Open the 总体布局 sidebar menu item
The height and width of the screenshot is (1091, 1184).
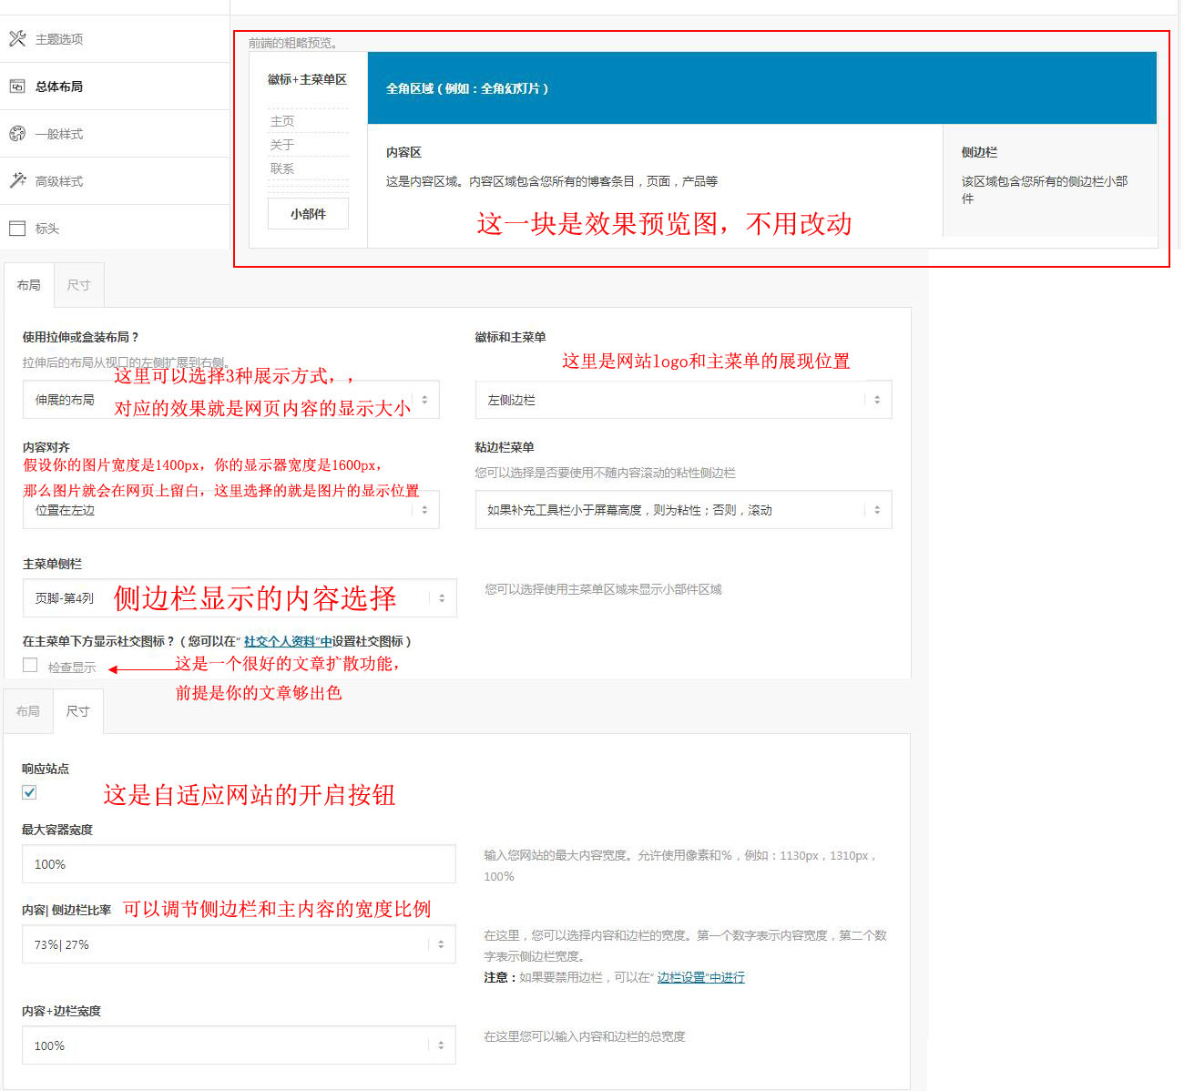point(115,87)
